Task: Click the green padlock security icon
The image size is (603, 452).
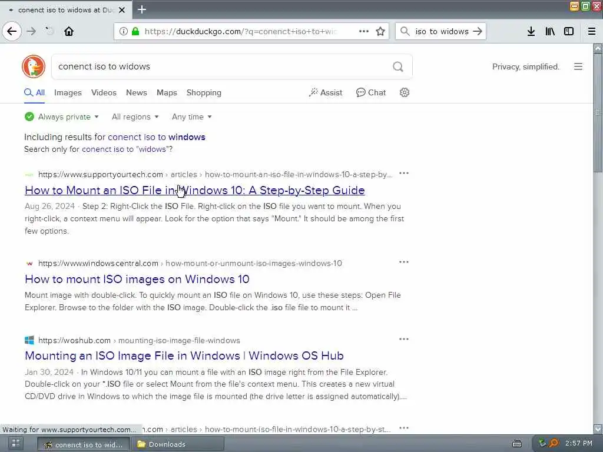Action: tap(135, 31)
